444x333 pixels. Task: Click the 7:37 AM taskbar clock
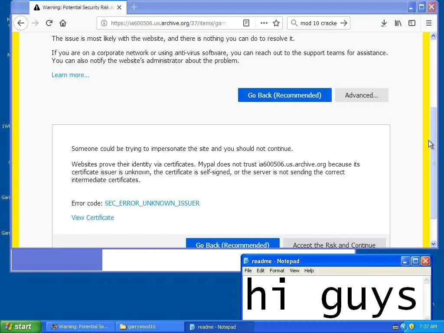428,327
